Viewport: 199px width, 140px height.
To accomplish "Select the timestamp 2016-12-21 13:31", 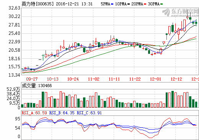I will point(74,4).
